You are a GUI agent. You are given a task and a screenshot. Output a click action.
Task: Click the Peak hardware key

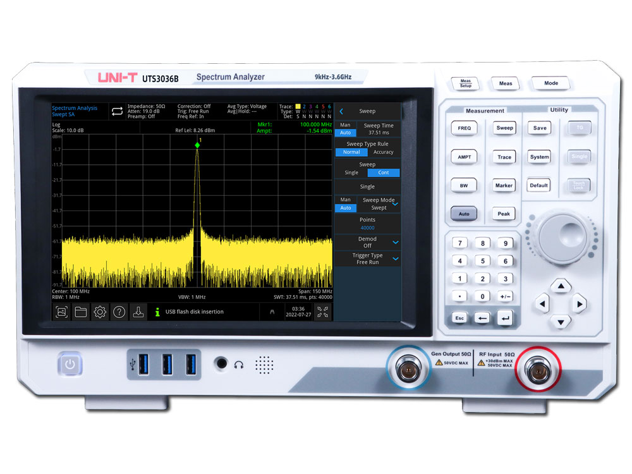point(504,214)
